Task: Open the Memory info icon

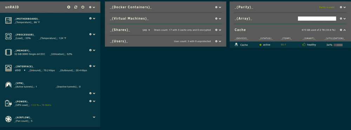Action: tap(91, 50)
